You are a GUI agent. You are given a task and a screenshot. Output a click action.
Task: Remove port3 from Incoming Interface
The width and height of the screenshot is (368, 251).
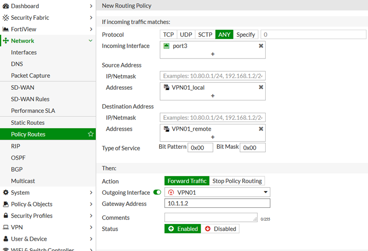261,46
